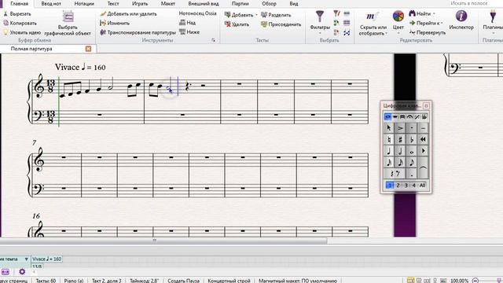Open the Играть ribbon tab
This screenshot has height=283, width=503.
(x=140, y=3)
